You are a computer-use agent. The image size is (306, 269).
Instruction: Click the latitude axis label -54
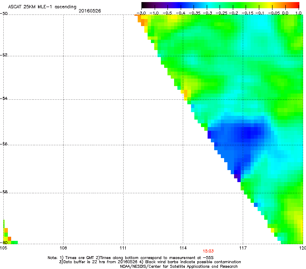tap(4, 98)
